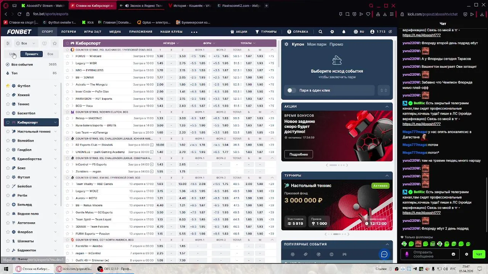Screen dimensions: 488x274
Task: Favorite the Team Vitality — RED Canids match
Action: pos(67,184)
